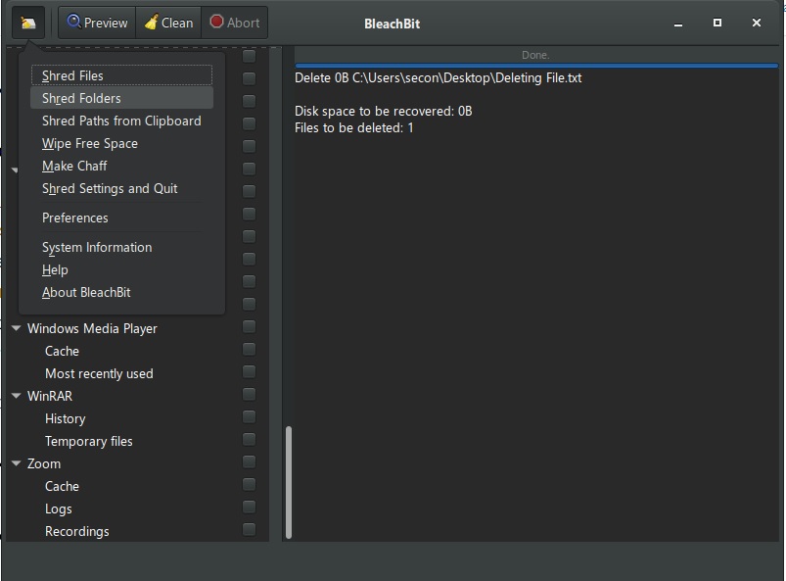
Task: Click the magnifier icon on Preview button
Action: point(73,22)
